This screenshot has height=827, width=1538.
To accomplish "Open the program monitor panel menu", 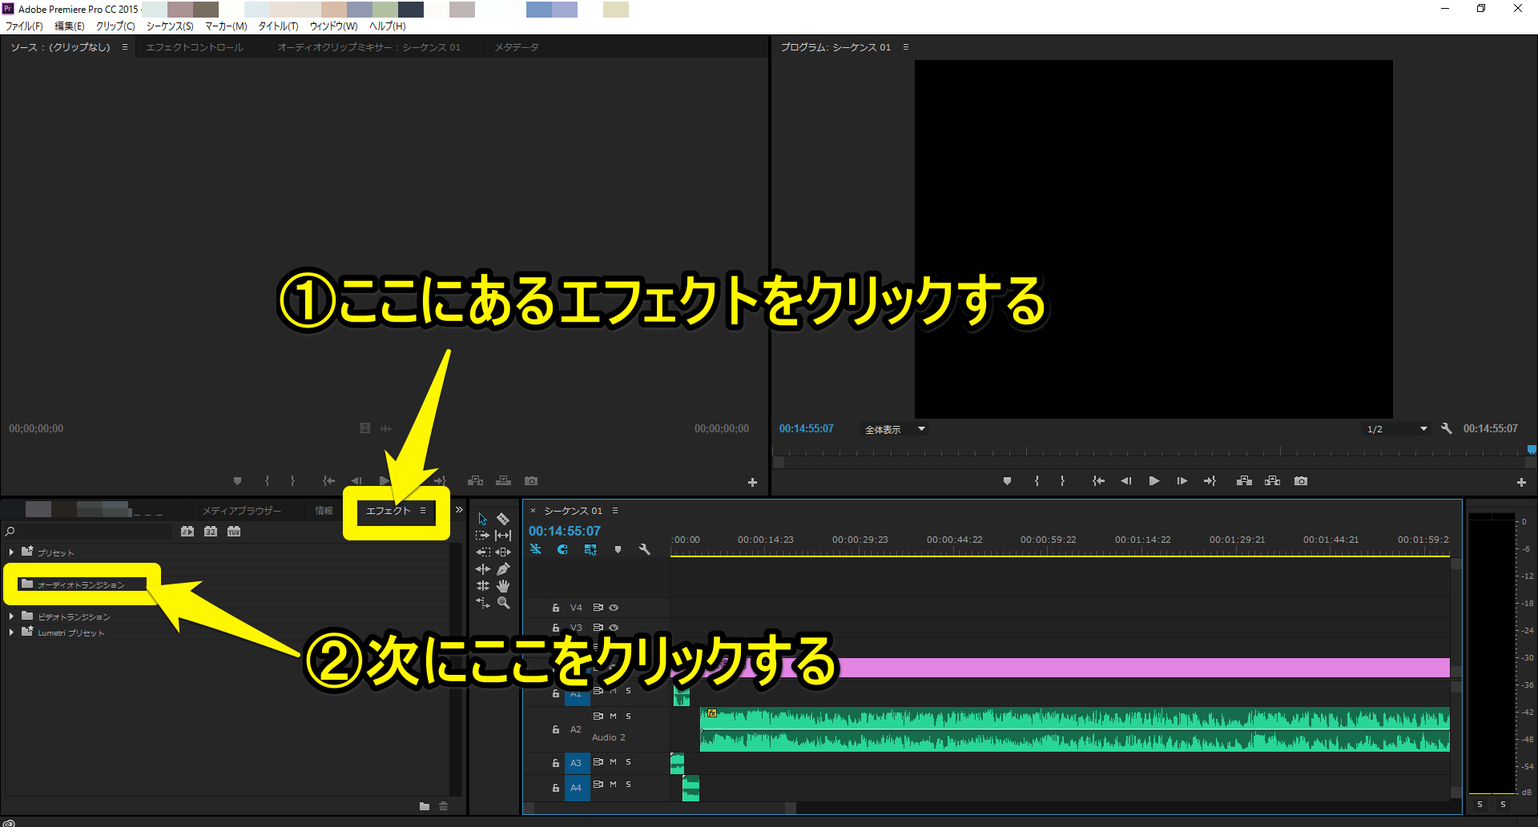I will (906, 47).
